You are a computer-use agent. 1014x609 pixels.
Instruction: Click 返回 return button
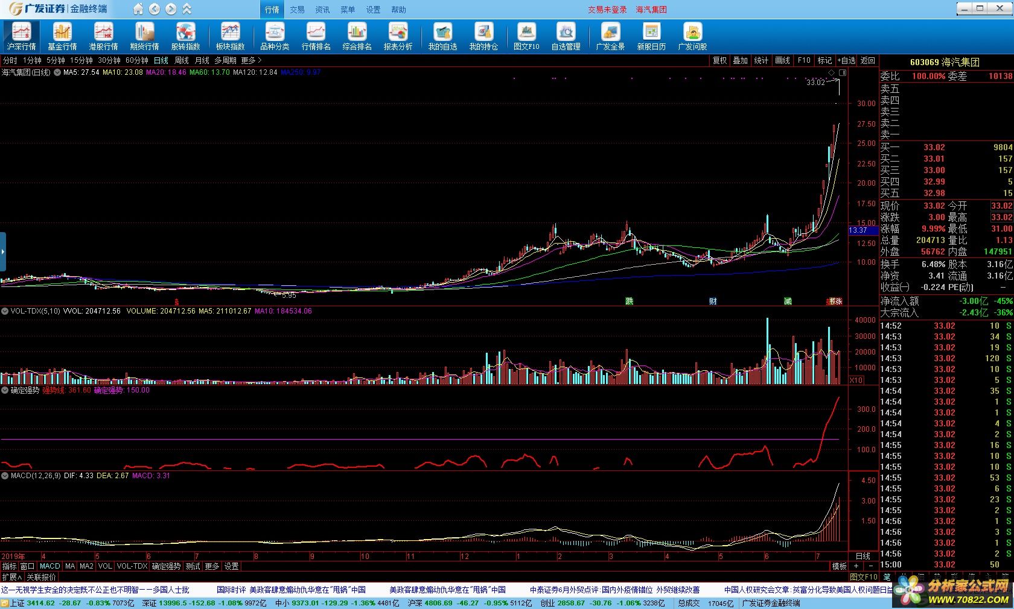coord(868,60)
